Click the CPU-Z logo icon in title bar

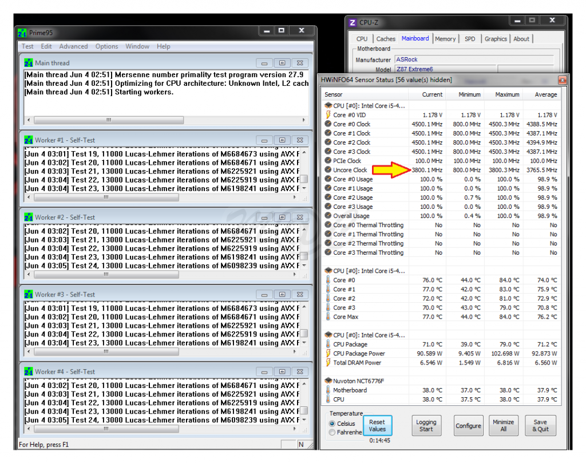pyautogui.click(x=353, y=23)
